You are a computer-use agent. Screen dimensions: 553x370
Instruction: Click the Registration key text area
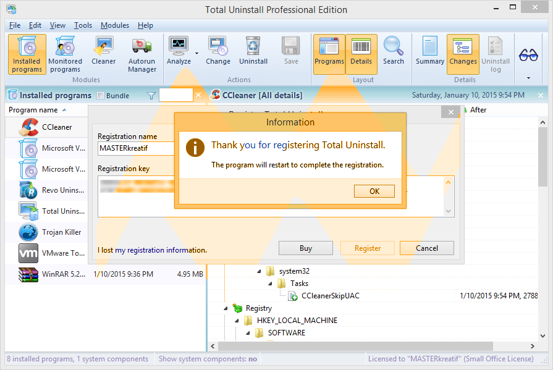276,196
